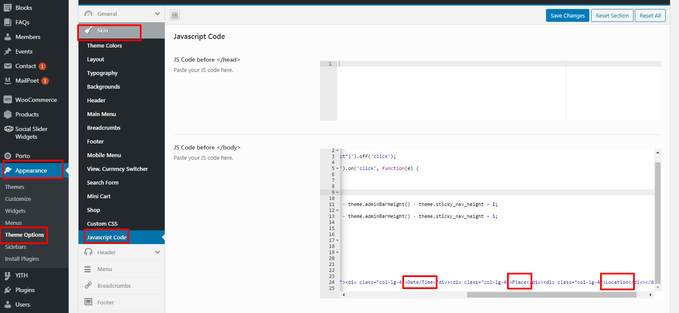Fold code at line 17 arrow
679x313 pixels.
[337, 241]
